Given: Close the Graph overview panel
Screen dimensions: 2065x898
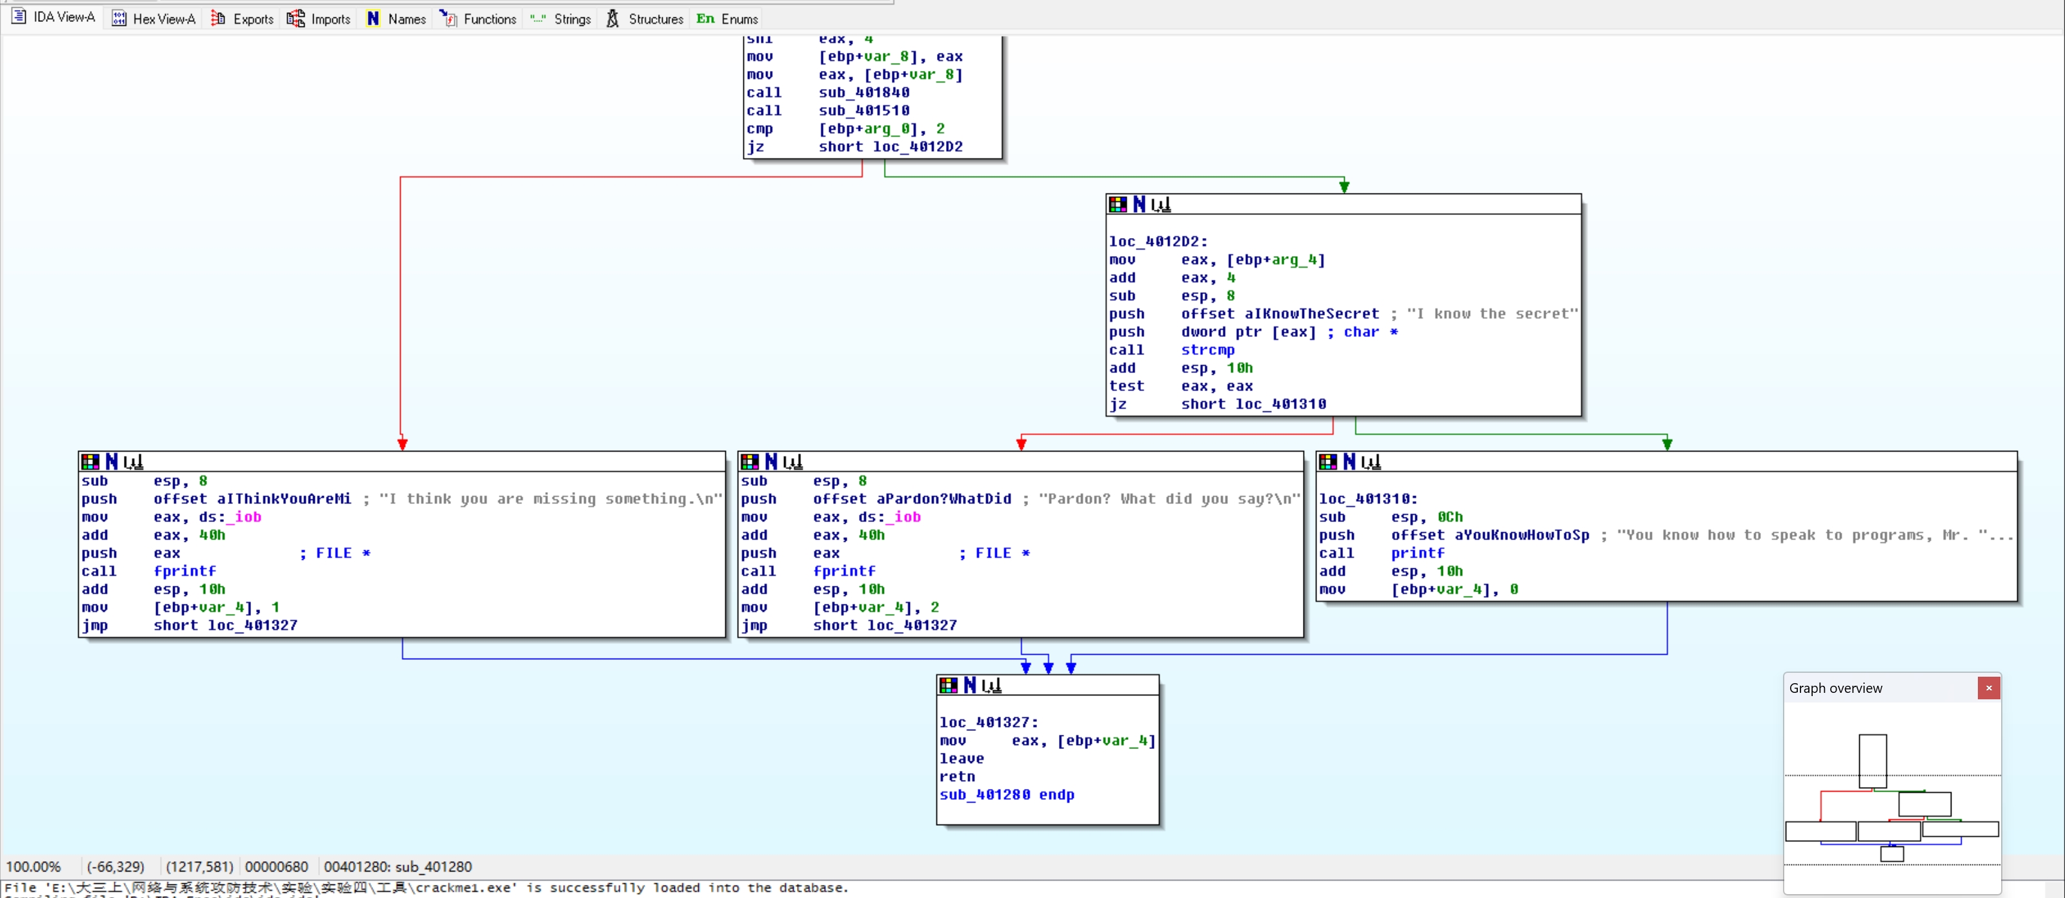Looking at the screenshot, I should point(1988,688).
